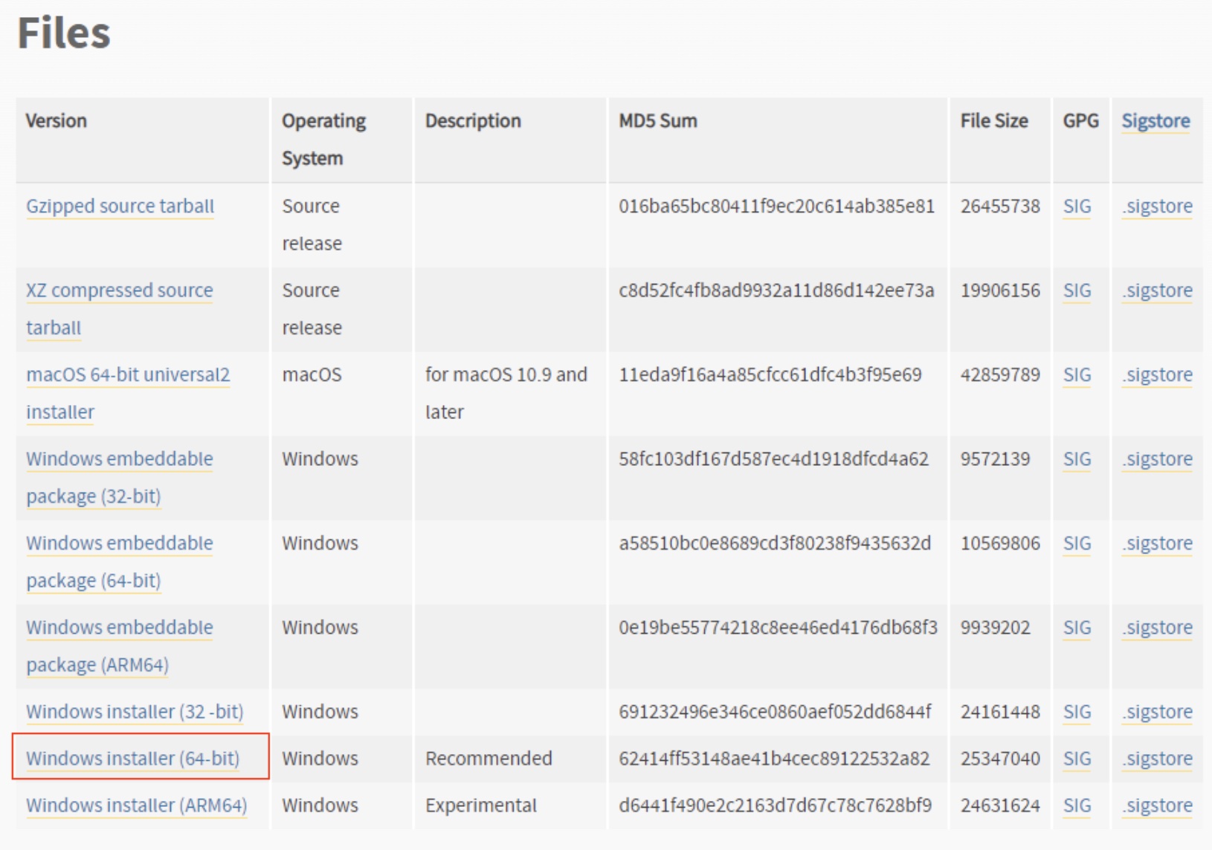Click file size 19906156
1212x850 pixels.
point(1000,291)
